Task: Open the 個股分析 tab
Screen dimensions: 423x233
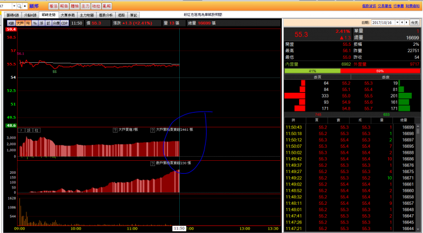Action: tap(106, 15)
